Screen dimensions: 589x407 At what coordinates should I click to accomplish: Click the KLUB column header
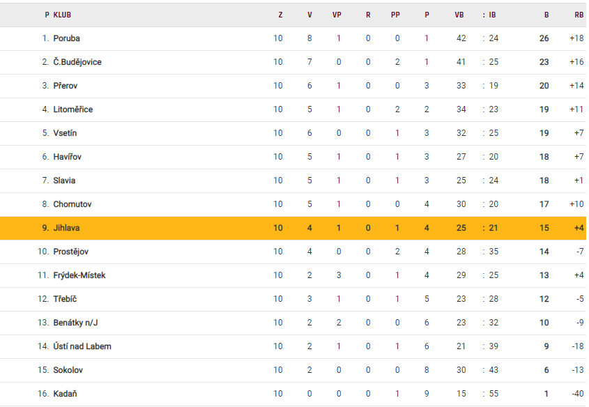62,15
